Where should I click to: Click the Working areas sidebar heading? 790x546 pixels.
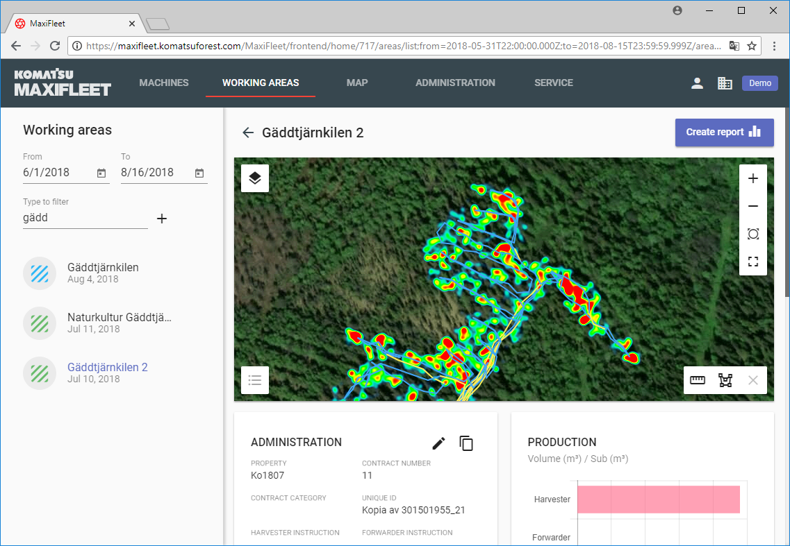coord(67,130)
